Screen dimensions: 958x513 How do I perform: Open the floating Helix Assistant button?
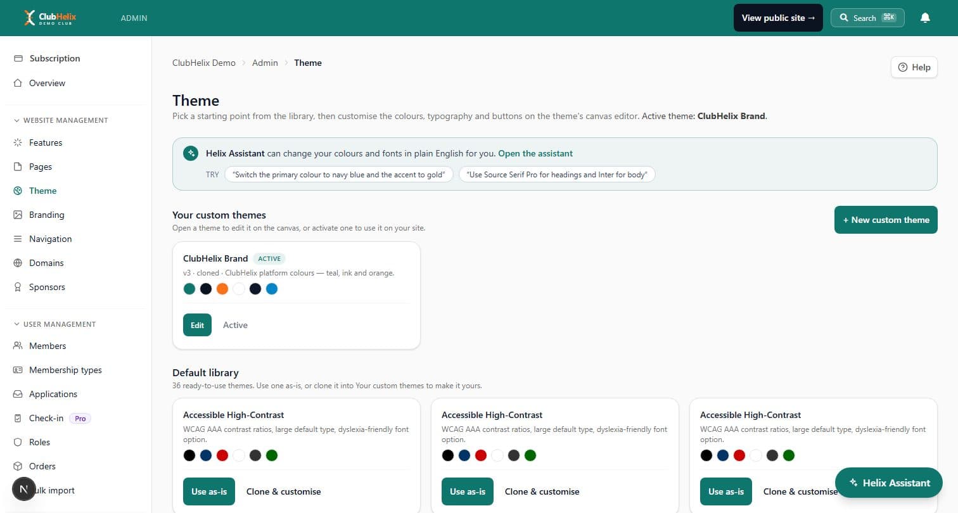pos(890,483)
